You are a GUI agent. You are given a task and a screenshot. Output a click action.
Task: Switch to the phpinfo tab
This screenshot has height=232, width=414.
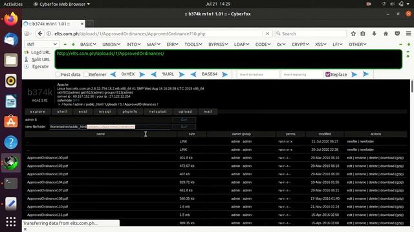130,111
